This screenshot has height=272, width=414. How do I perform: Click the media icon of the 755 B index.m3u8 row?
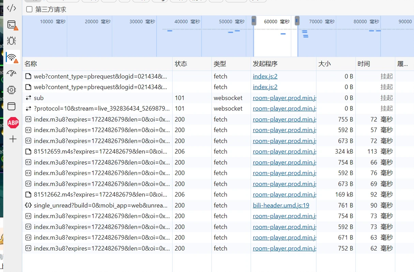pyautogui.click(x=28, y=119)
